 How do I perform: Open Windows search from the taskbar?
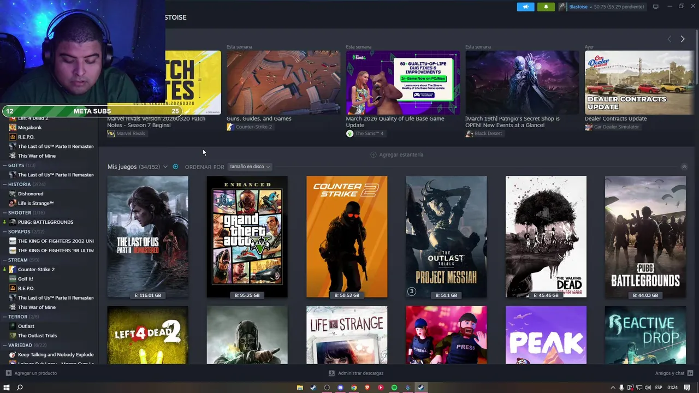click(x=20, y=388)
